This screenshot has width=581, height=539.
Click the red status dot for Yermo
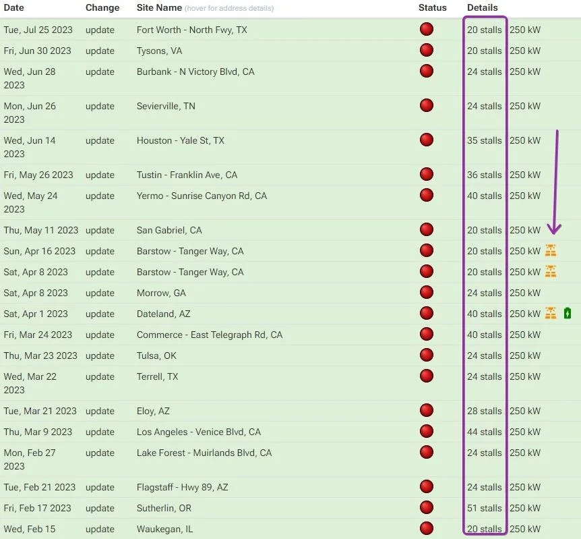click(427, 195)
